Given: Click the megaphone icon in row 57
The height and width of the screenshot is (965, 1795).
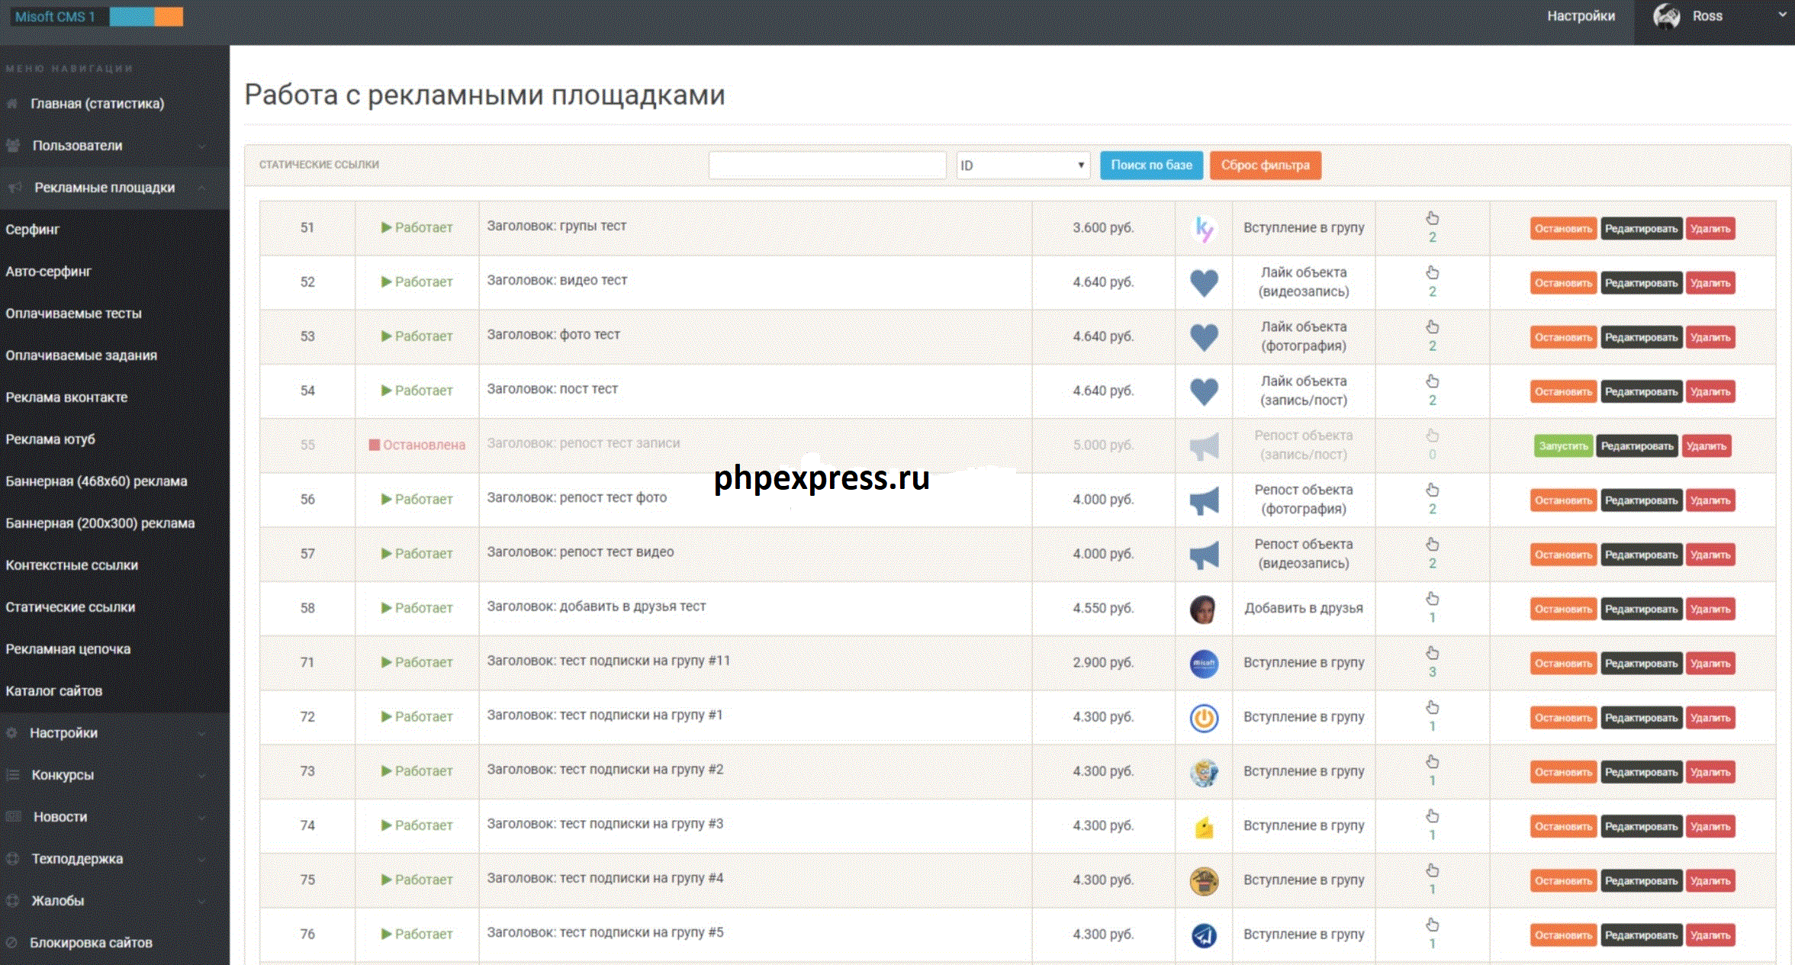Looking at the screenshot, I should click(x=1205, y=555).
